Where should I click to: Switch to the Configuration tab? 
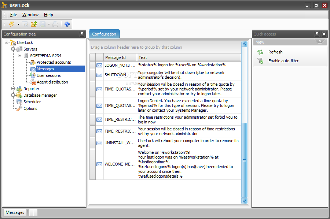104,34
